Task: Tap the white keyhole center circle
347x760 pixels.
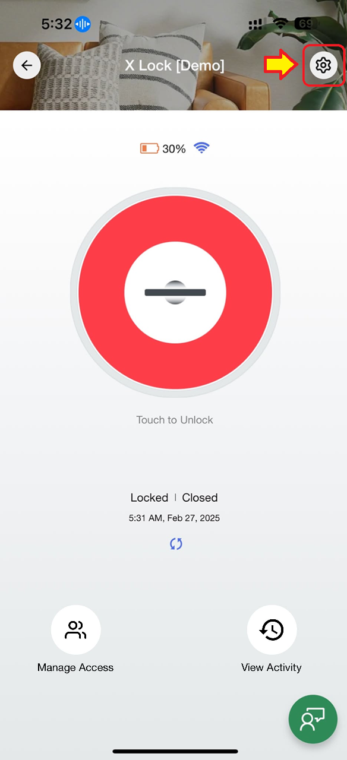Action: point(175,292)
